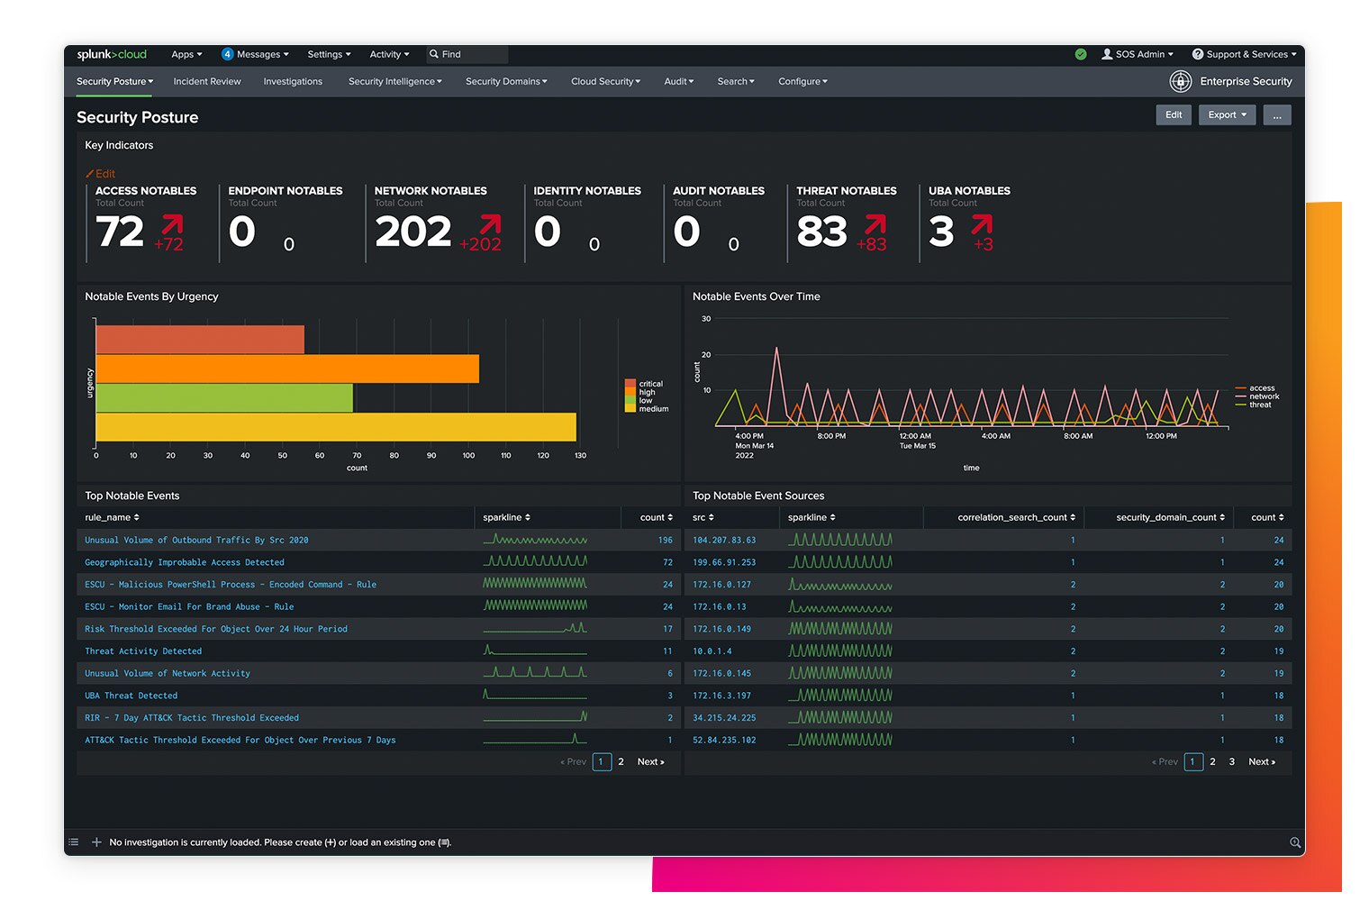Open the Geographically Improbable Access Detected link
This screenshot has height=901, width=1369.
coord(185,562)
